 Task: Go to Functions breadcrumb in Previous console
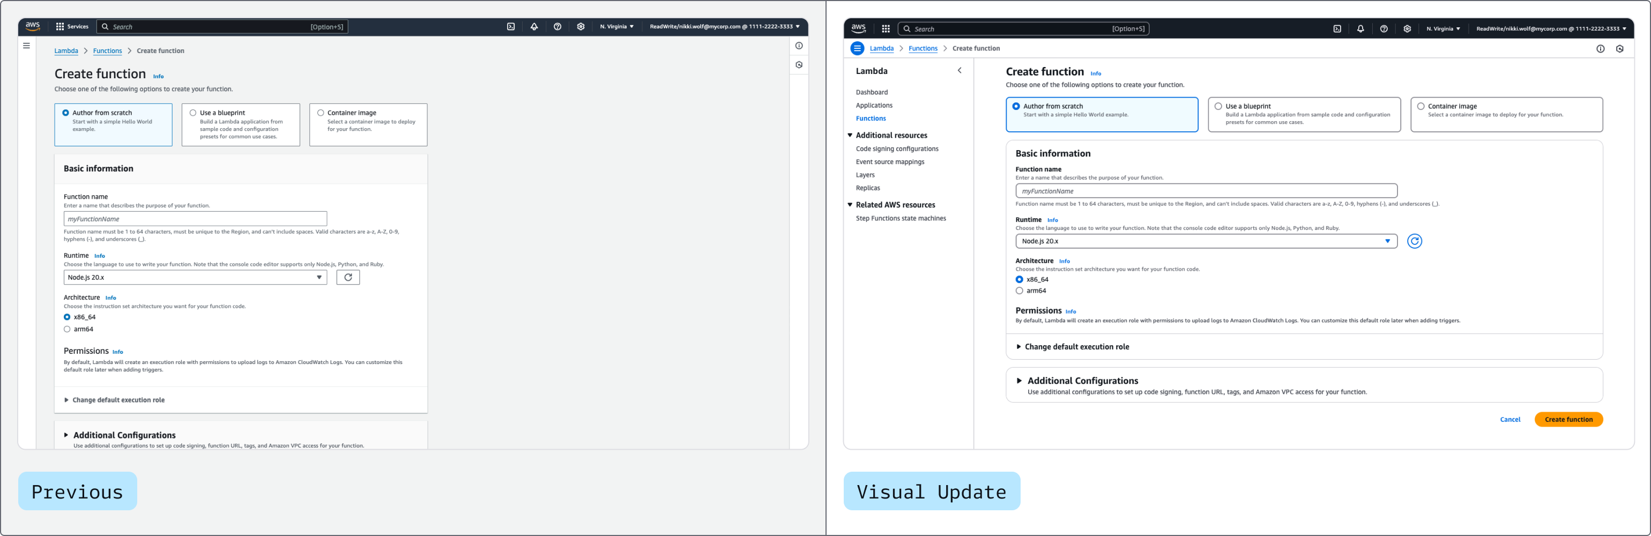tap(108, 50)
